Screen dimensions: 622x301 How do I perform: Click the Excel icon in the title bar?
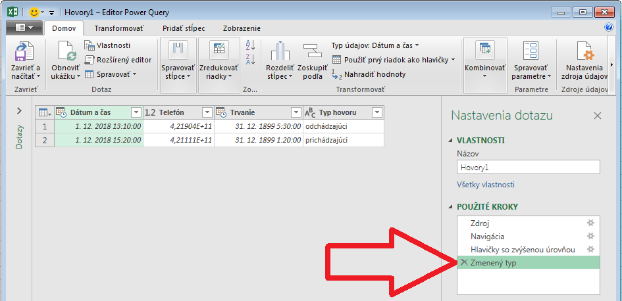click(13, 12)
